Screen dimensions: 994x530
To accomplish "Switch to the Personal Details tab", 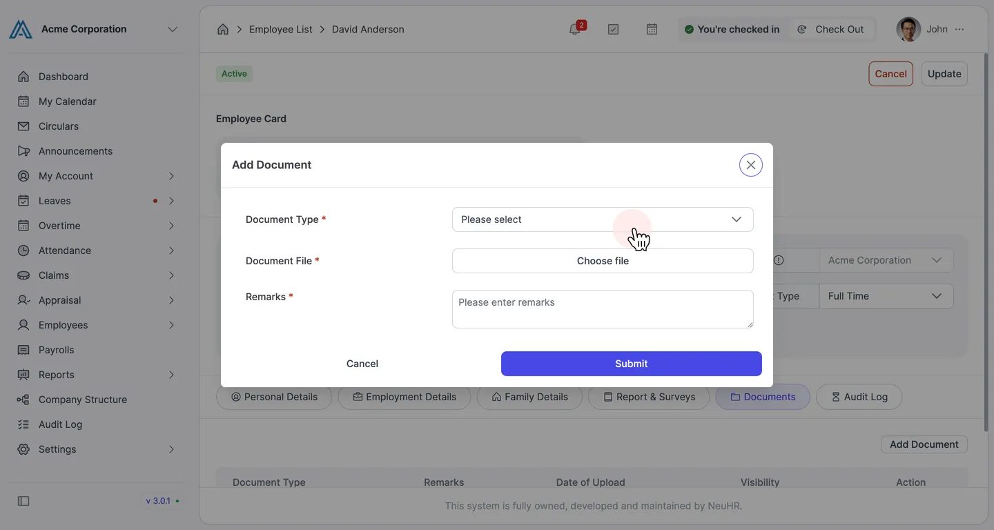I will coord(274,397).
